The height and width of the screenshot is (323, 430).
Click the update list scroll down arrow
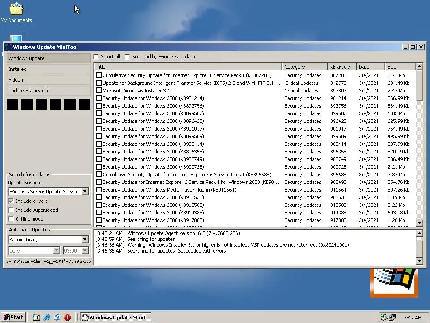(x=419, y=223)
